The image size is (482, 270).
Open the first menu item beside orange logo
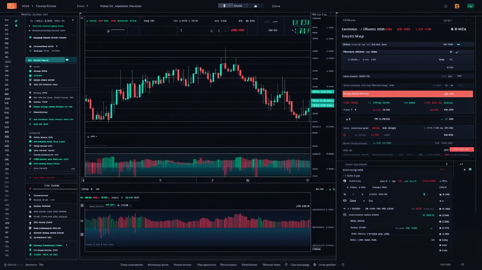(x=25, y=6)
